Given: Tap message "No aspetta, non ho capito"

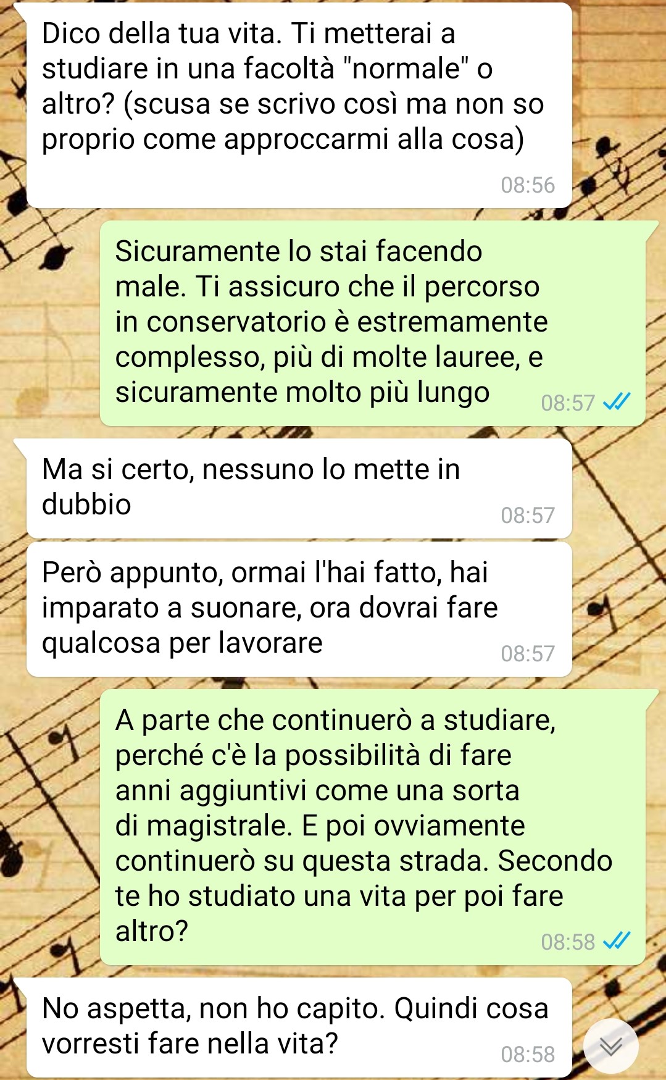Looking at the screenshot, I should 299,1028.
